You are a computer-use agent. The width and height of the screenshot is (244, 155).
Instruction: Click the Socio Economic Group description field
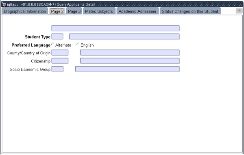pyautogui.click(x=127, y=69)
